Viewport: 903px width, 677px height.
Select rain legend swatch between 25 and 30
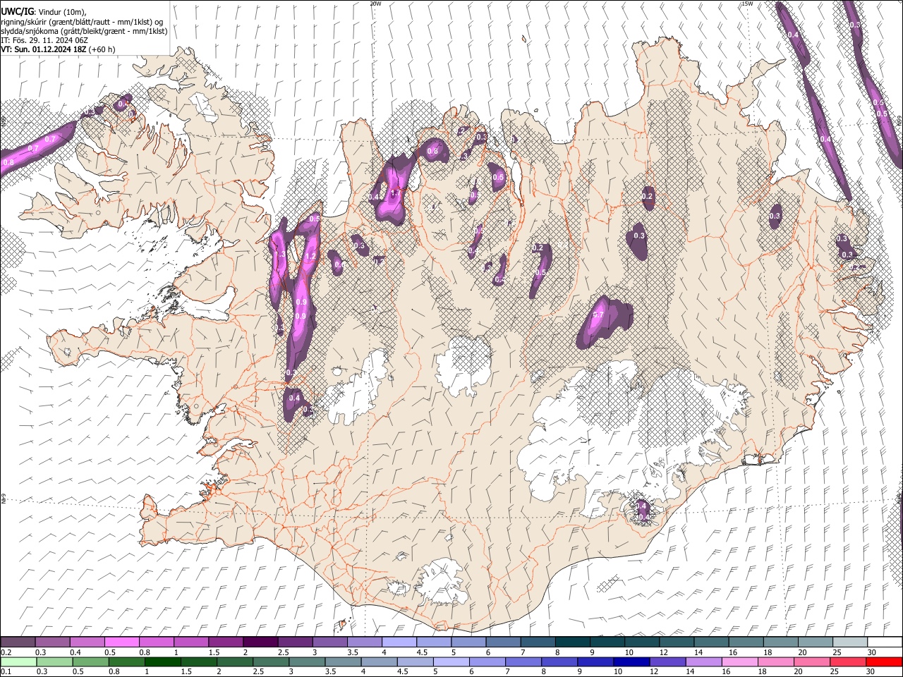coord(848,661)
